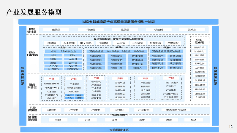This screenshot has height=133, width=237.
Task: Select the 人工智能 technology box
Action: [69, 43]
